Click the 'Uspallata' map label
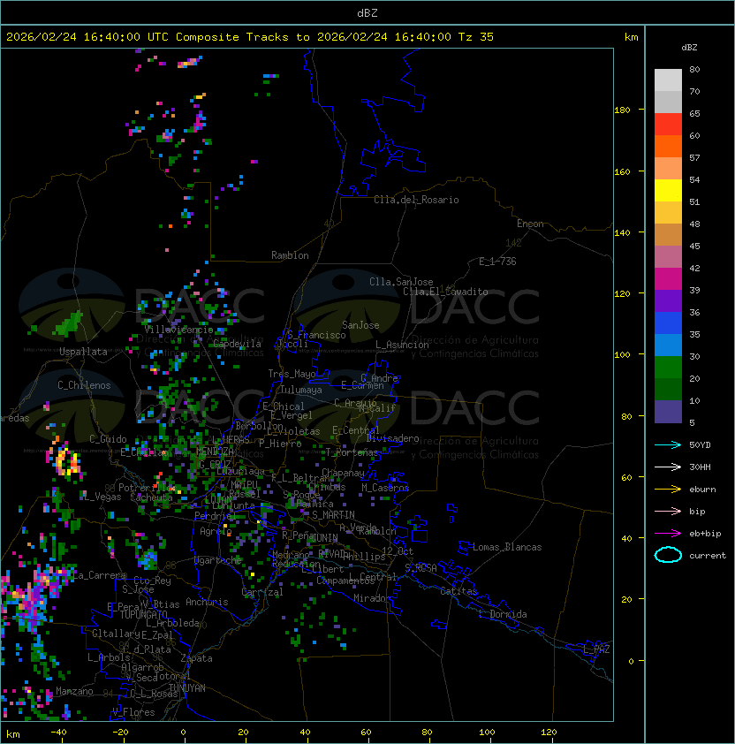 point(83,352)
